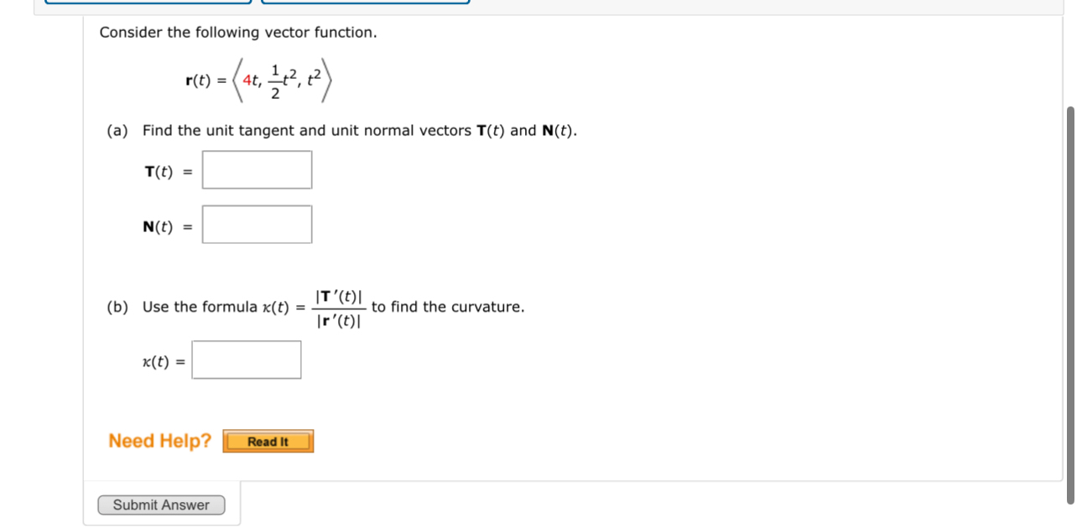The height and width of the screenshot is (528, 1082).
Task: Activate the unit normal vector entry field
Action: coord(257,223)
